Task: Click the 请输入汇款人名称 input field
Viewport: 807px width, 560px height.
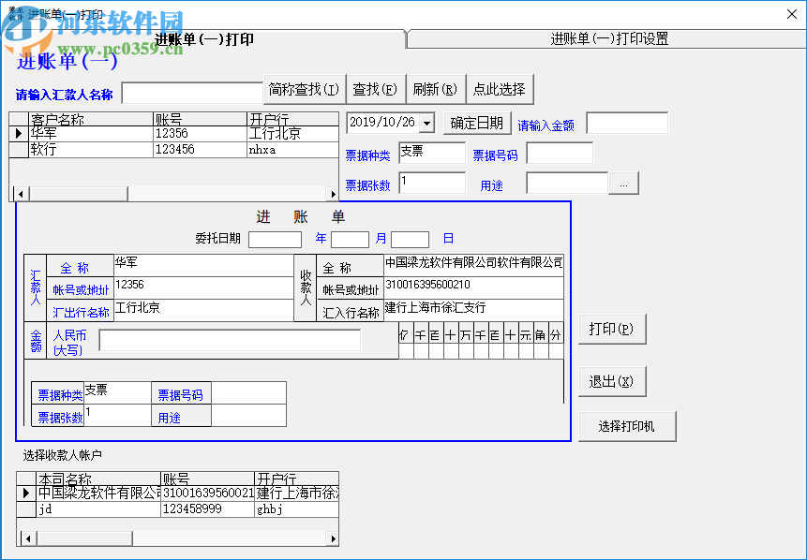Action: coord(192,93)
